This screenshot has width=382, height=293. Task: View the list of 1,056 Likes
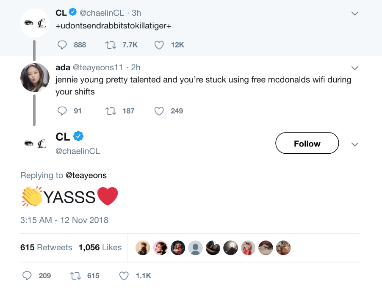pyautogui.click(x=100, y=248)
